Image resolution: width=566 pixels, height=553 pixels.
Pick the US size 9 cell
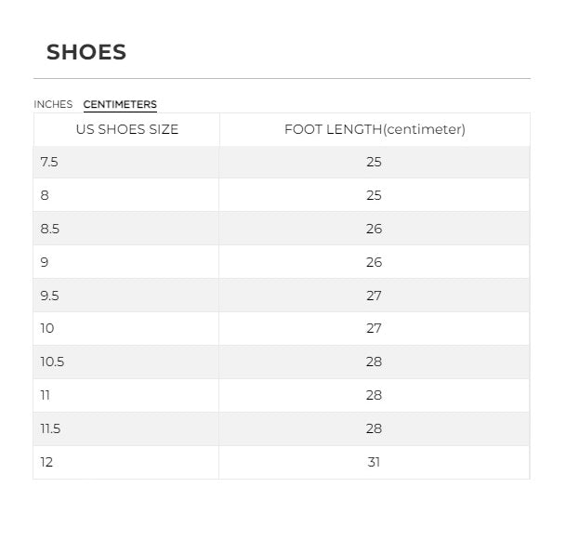45,262
